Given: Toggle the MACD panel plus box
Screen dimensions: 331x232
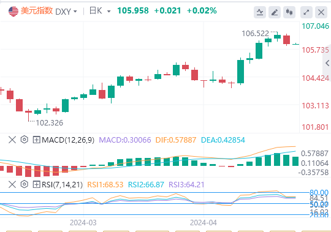Looking at the screenshot, I should point(37,140).
